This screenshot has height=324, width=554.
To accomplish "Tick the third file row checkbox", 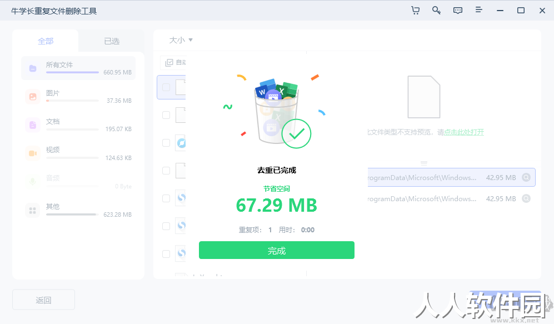I will pyautogui.click(x=166, y=143).
